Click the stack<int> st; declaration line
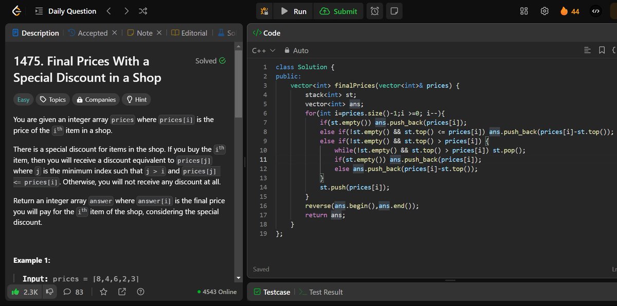 point(331,94)
